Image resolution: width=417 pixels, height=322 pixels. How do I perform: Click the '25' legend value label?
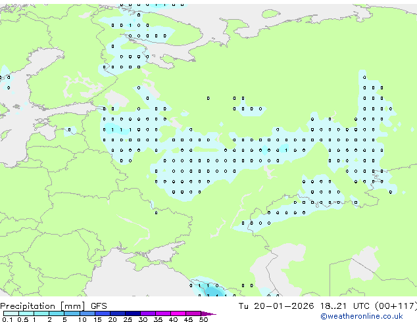(128, 319)
